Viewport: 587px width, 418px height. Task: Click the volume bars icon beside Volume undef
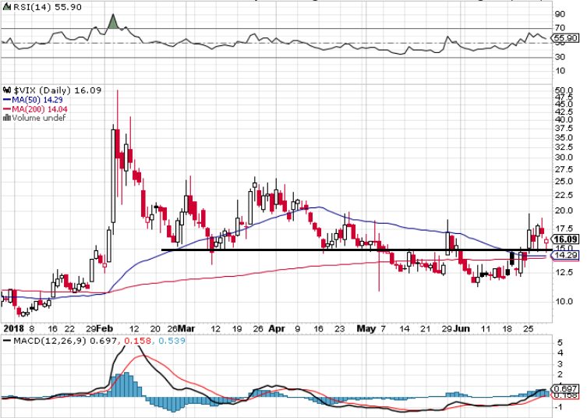[x=7, y=118]
